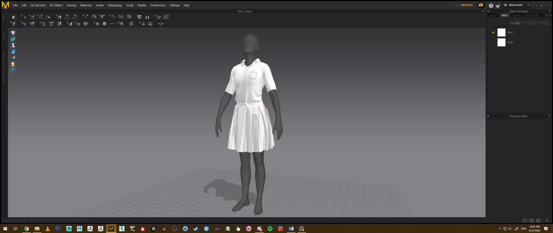Select the Select/Move tool with yellow cross

tap(24, 17)
